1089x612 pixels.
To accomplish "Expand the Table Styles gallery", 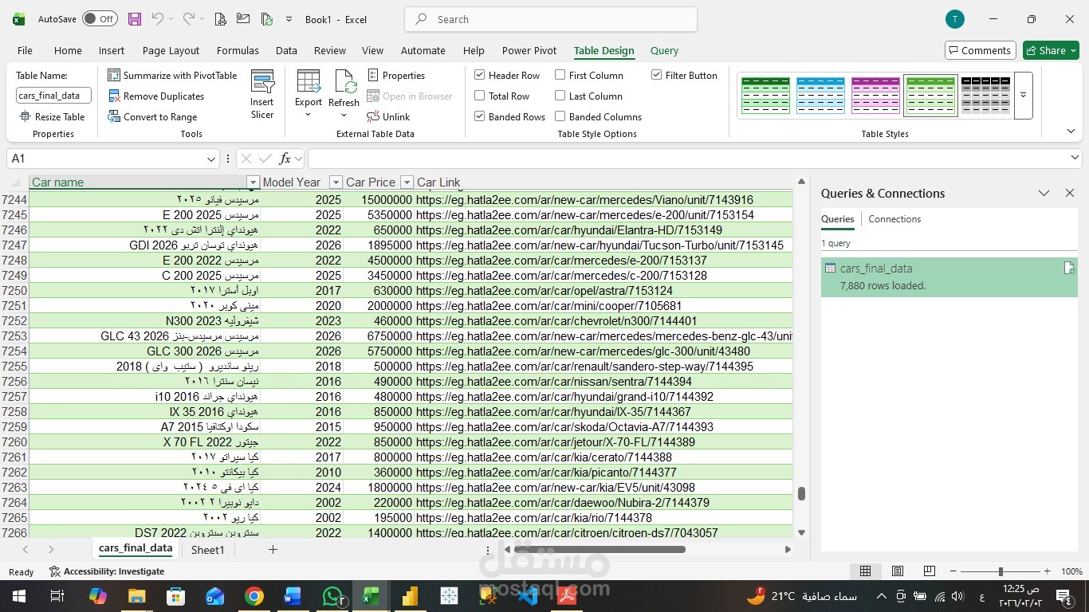I will coord(1023,96).
